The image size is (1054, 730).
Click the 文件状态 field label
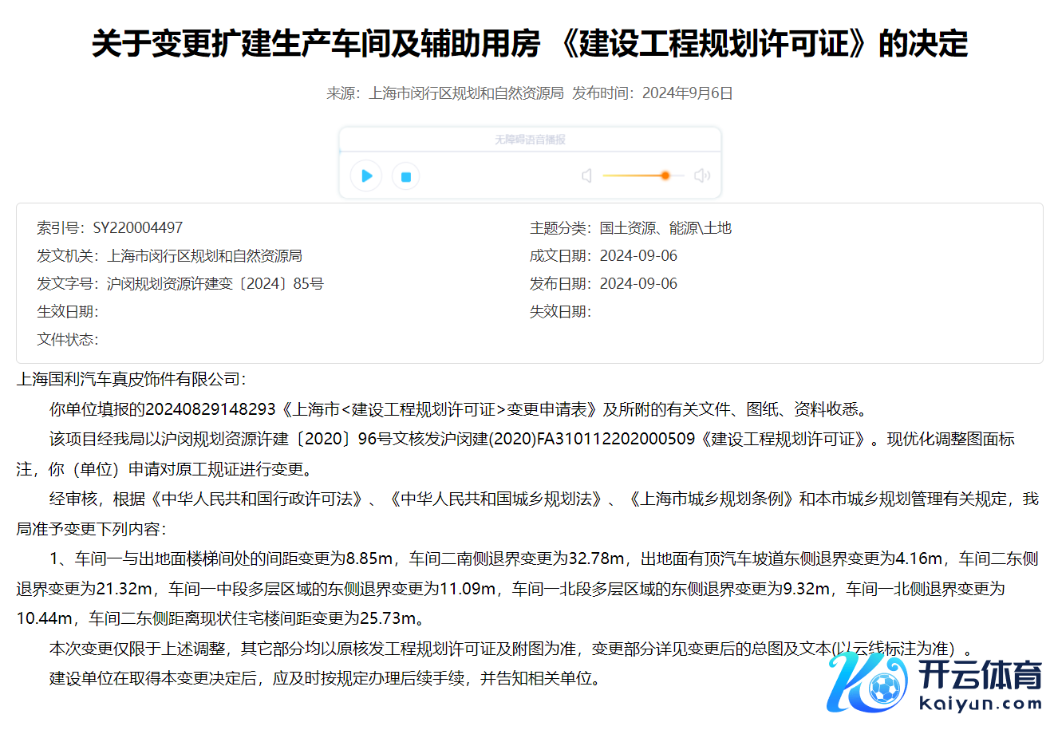pos(67,340)
